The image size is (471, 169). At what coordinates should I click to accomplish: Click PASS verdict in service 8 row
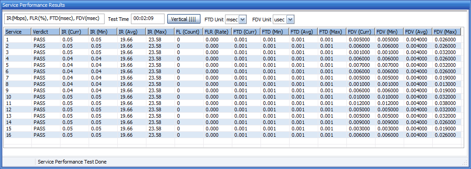[x=40, y=84]
